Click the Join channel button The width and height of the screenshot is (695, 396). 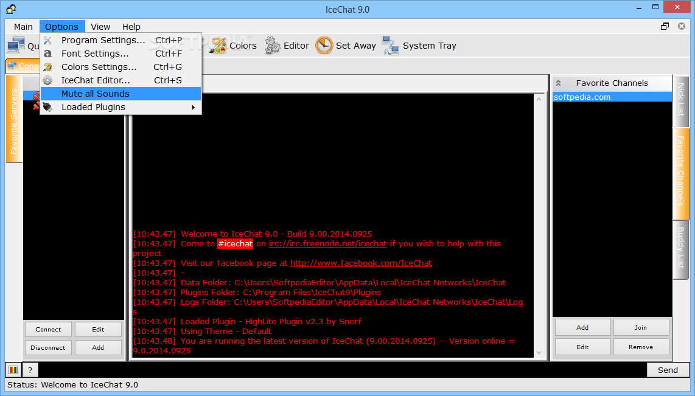(641, 327)
